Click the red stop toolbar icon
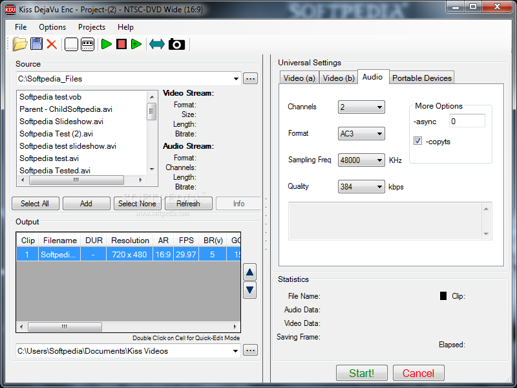 point(121,44)
